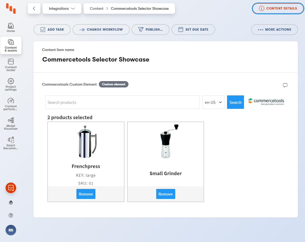Click the Search products input field
305x242 pixels.
123,102
